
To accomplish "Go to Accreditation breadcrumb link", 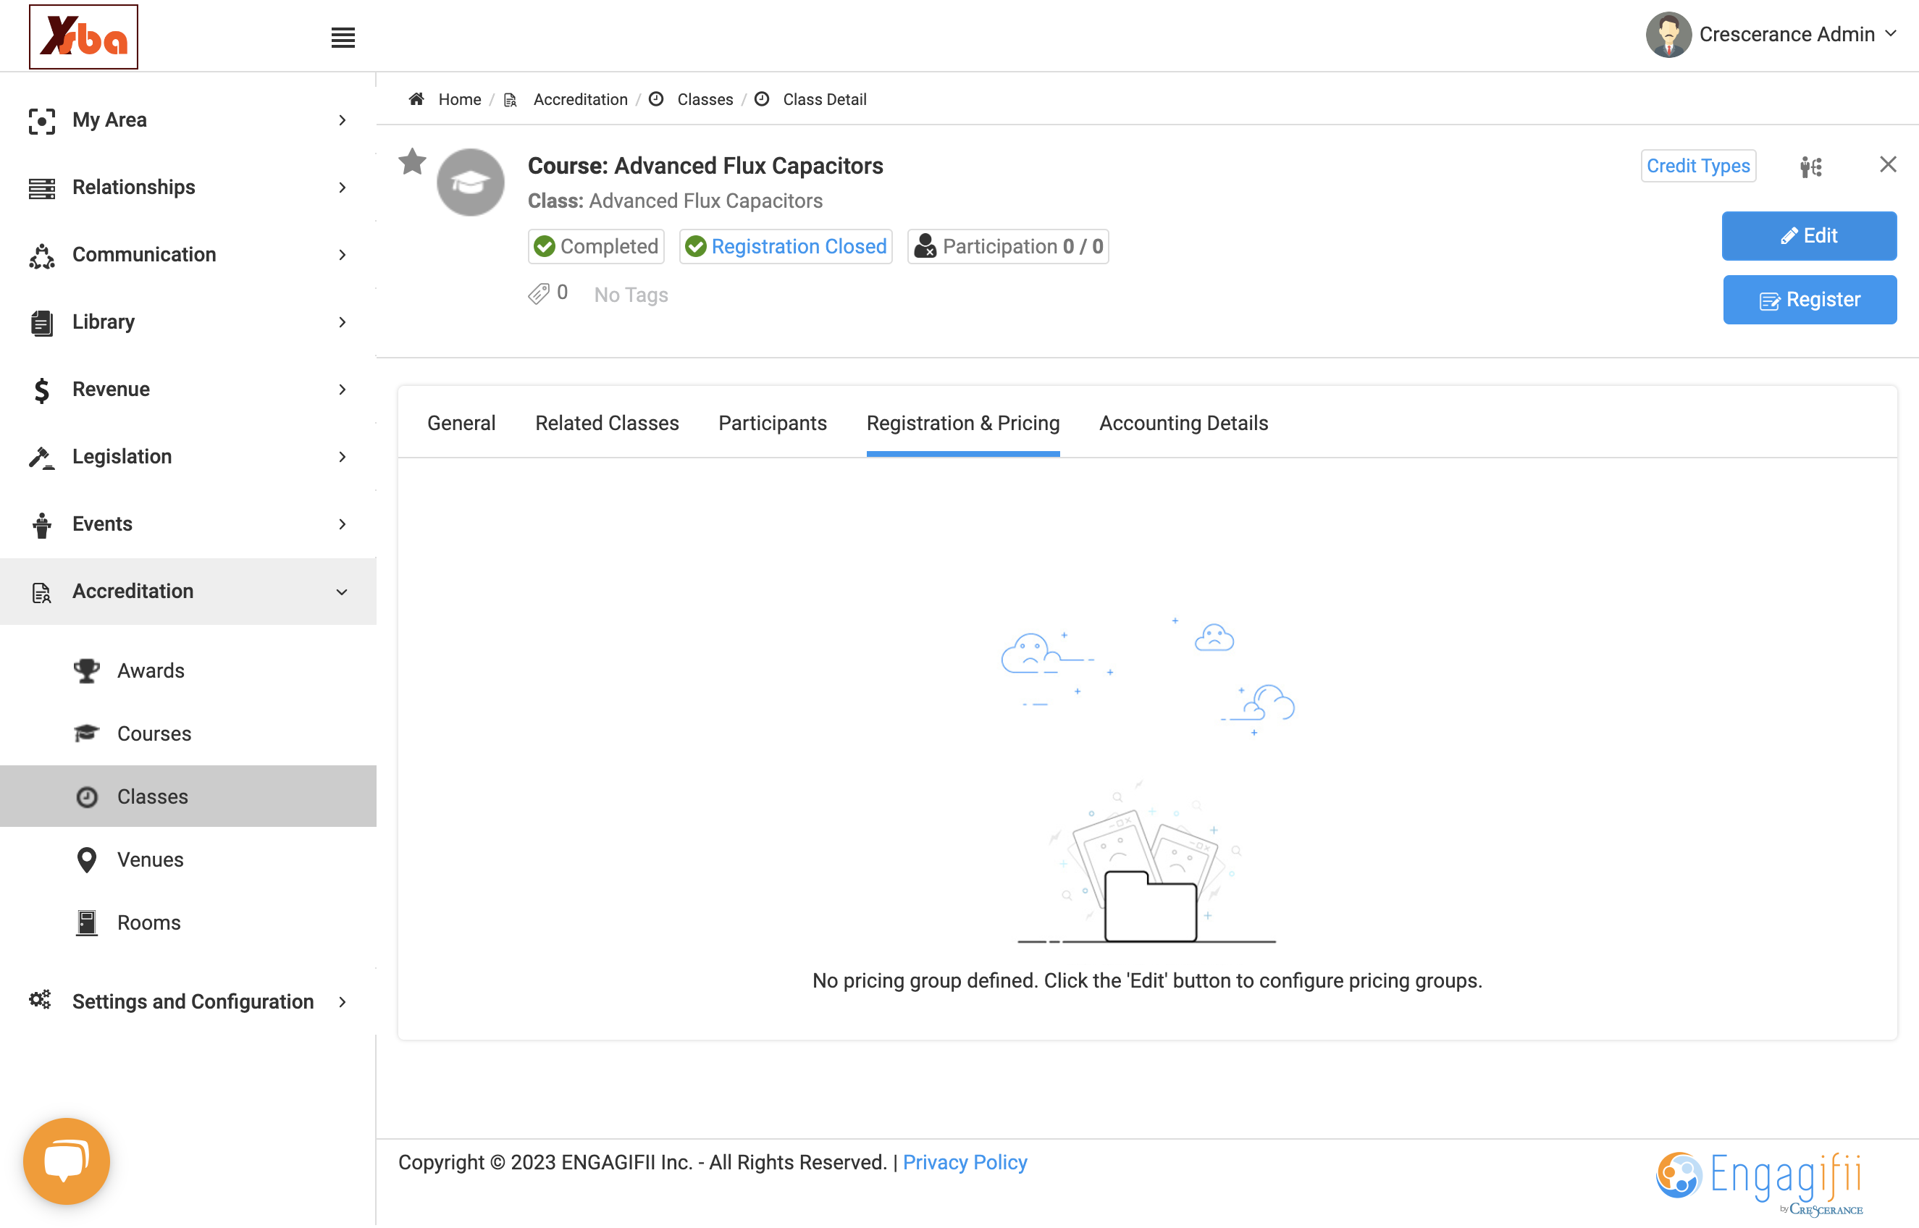I will tap(580, 99).
